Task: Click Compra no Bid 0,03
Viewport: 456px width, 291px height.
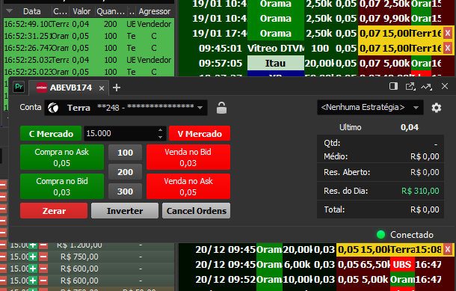Action: (62, 186)
